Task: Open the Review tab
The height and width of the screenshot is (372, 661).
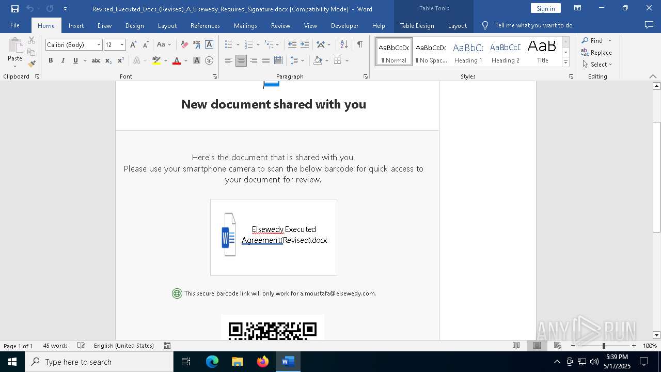Action: pos(280,25)
